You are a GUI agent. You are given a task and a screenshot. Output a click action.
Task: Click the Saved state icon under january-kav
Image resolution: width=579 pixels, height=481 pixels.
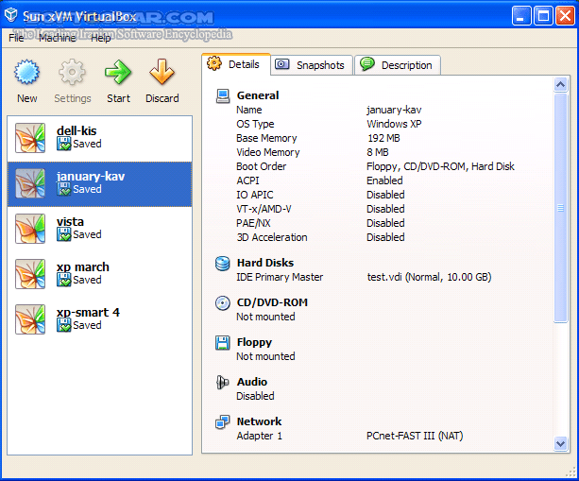[x=64, y=189]
